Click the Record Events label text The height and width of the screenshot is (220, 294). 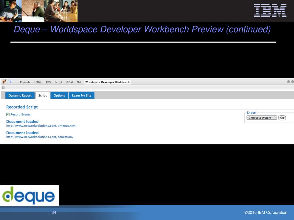click(x=20, y=115)
